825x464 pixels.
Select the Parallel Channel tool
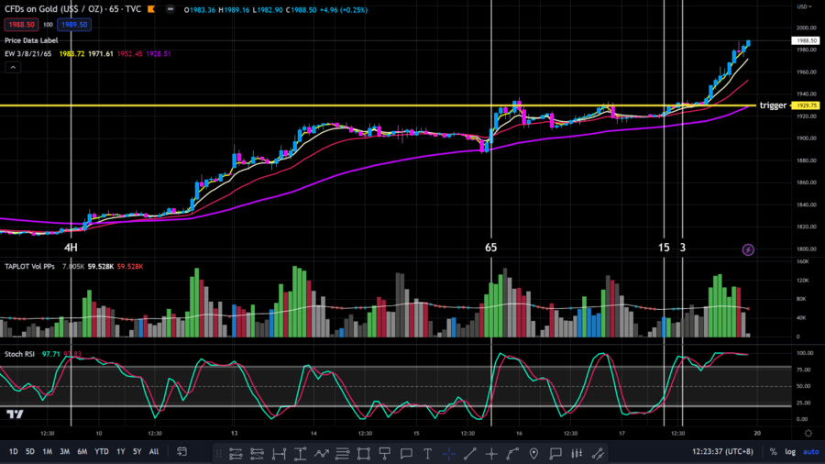(x=598, y=454)
